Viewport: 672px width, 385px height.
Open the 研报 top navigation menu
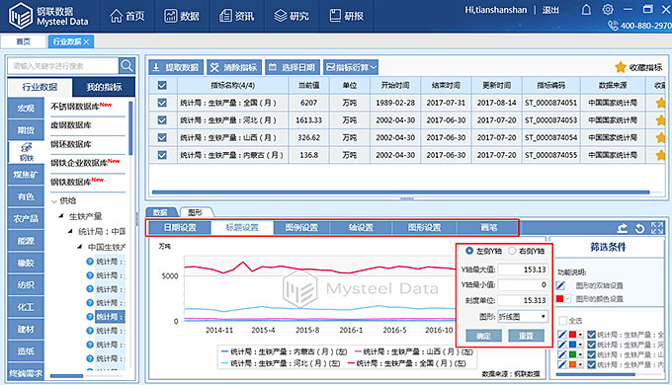click(346, 16)
